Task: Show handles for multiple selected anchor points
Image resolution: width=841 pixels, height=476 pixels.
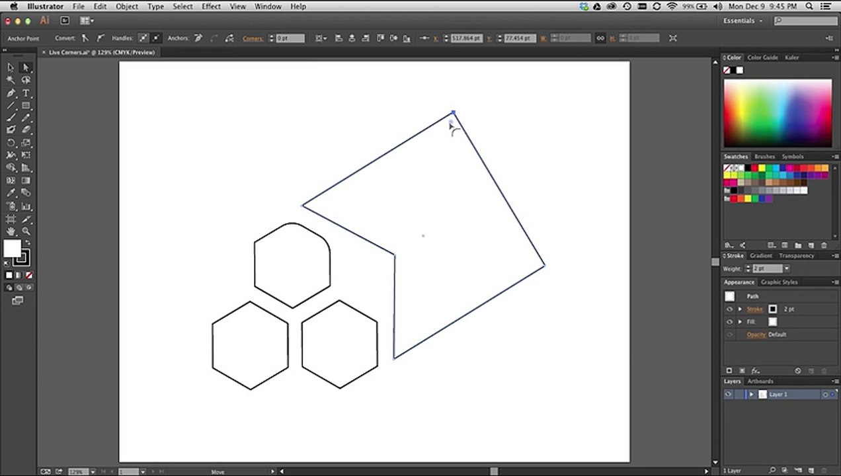Action: 143,38
